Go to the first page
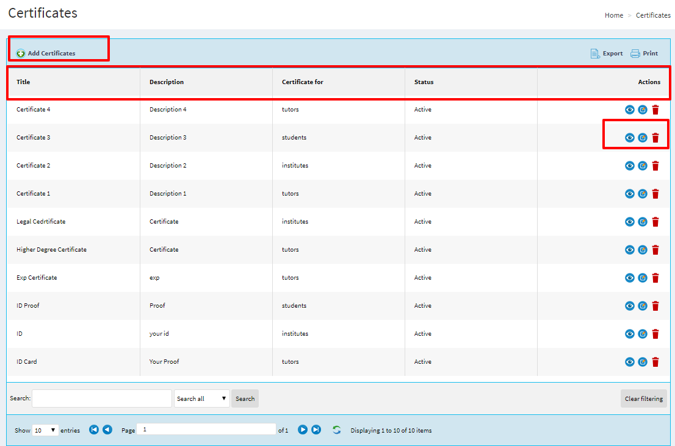Screen dimensions: 675x446 [x=94, y=430]
